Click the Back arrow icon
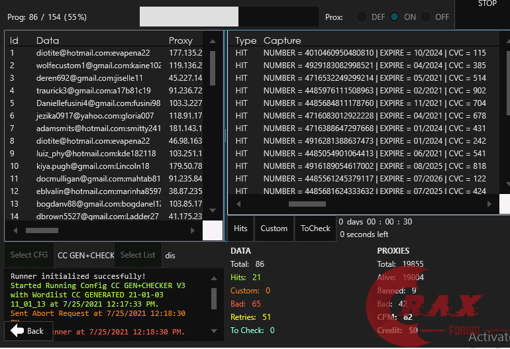This screenshot has height=349, width=510. coord(18,330)
